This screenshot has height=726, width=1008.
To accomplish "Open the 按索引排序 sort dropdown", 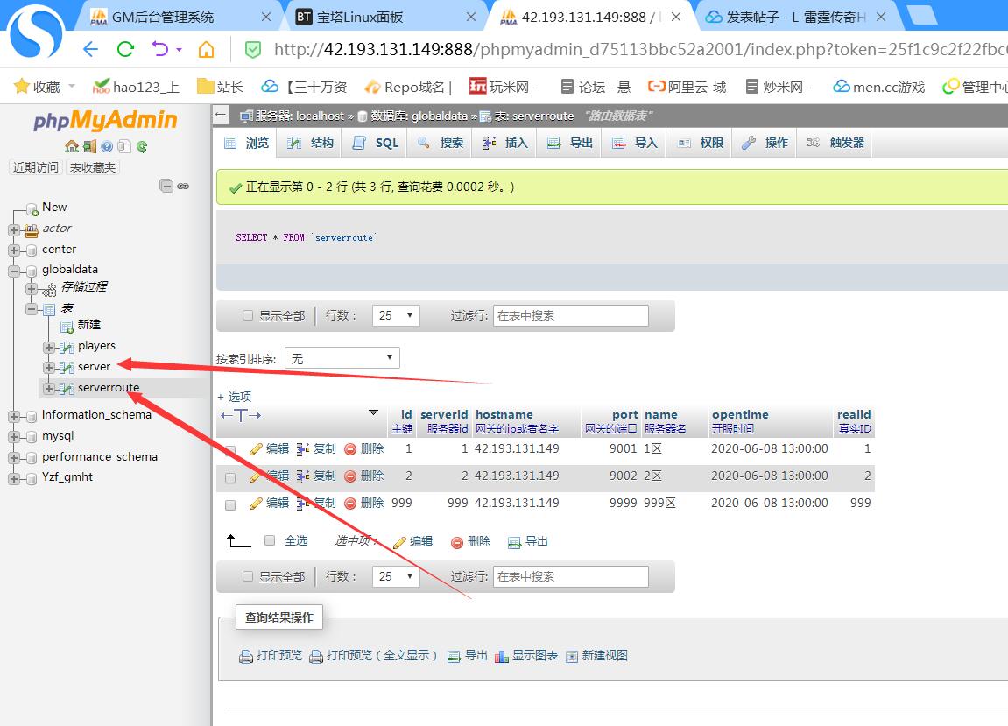I will (x=342, y=358).
